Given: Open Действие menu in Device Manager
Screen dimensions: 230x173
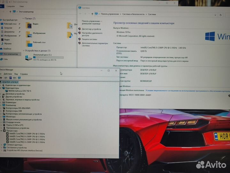Looking at the screenshot, I should coord(8,74).
